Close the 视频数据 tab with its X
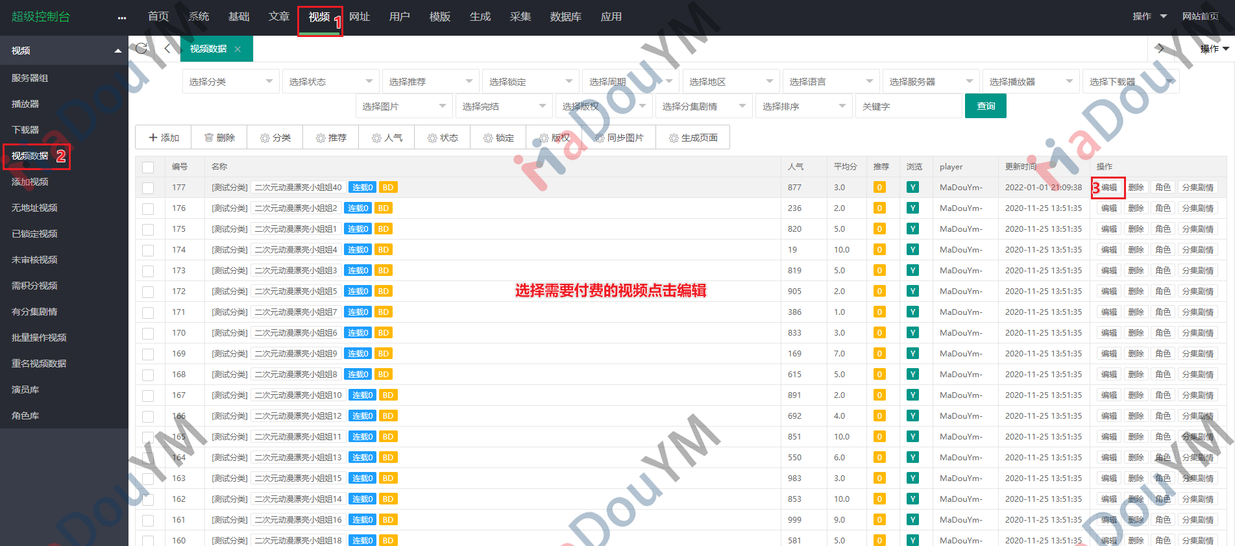 tap(238, 49)
